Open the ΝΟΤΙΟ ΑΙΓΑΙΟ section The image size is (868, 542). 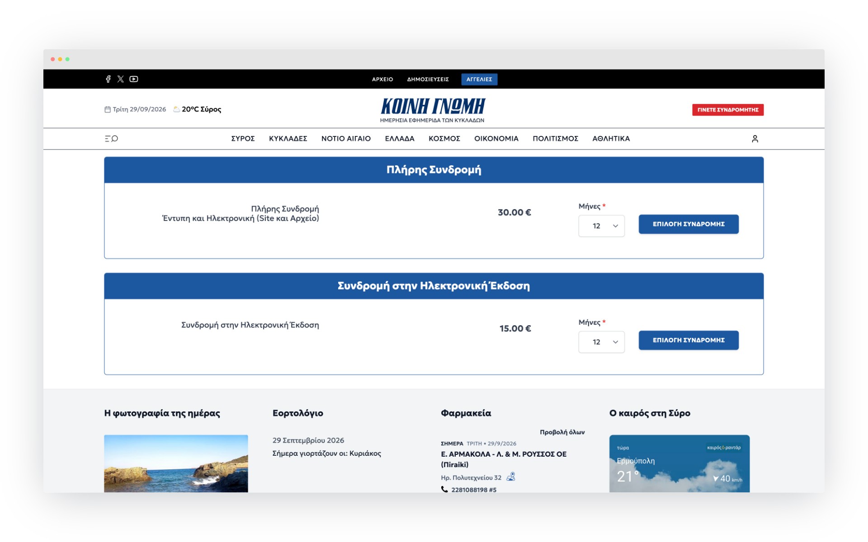[x=346, y=139]
